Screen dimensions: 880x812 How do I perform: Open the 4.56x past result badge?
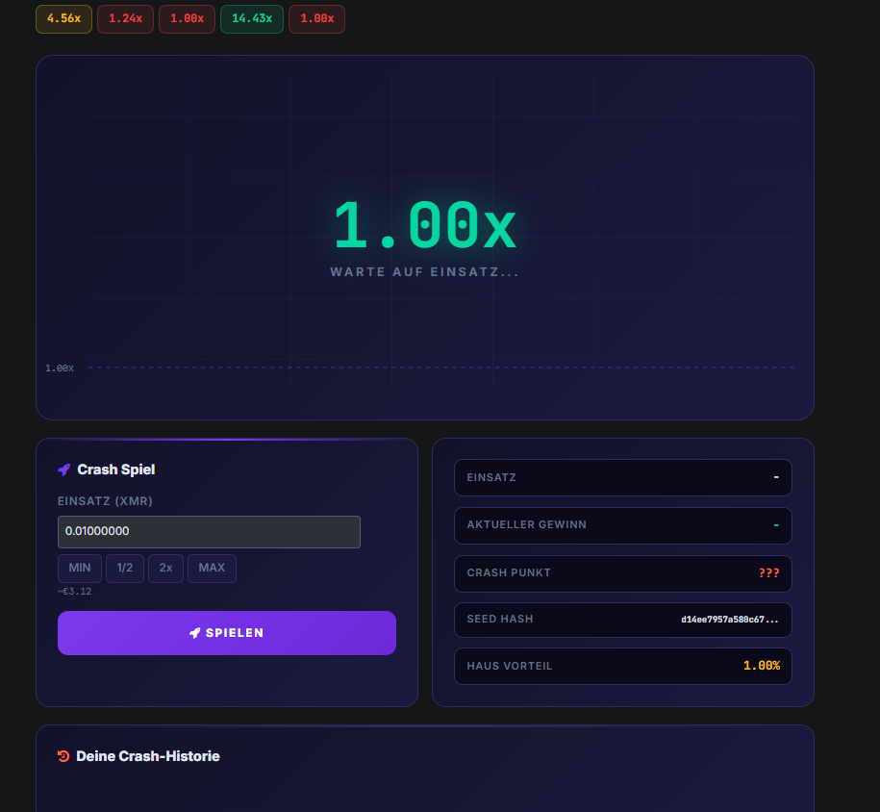64,19
